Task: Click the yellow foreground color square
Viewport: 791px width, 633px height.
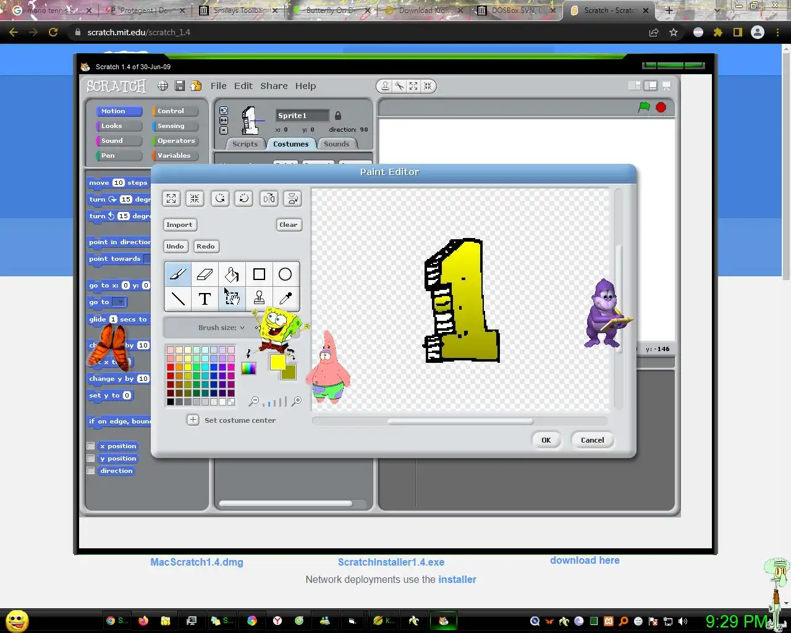Action: (x=277, y=362)
